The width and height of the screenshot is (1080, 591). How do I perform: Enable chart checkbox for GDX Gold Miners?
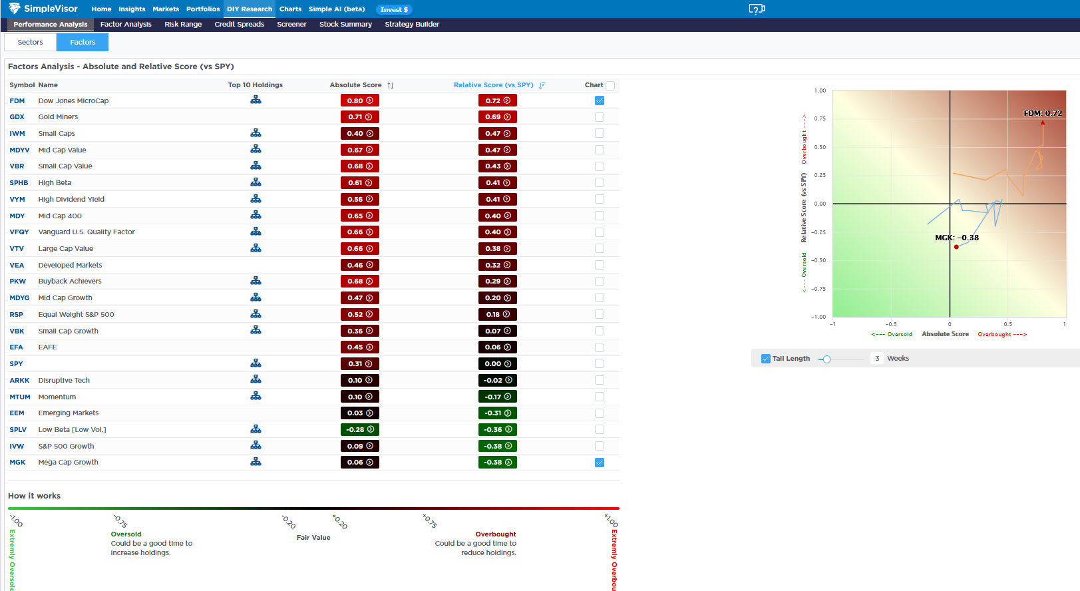(600, 117)
